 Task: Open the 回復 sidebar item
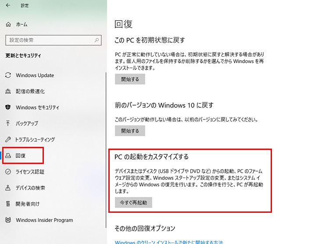(21, 156)
